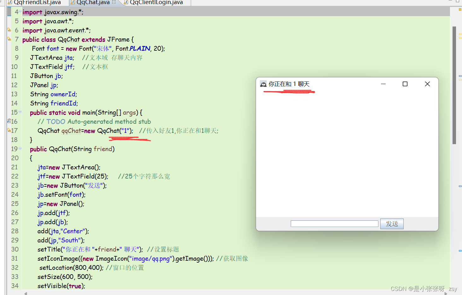Collapse the QqChat constructor fold at line 19
The image size is (462, 295).
pyautogui.click(x=20, y=148)
